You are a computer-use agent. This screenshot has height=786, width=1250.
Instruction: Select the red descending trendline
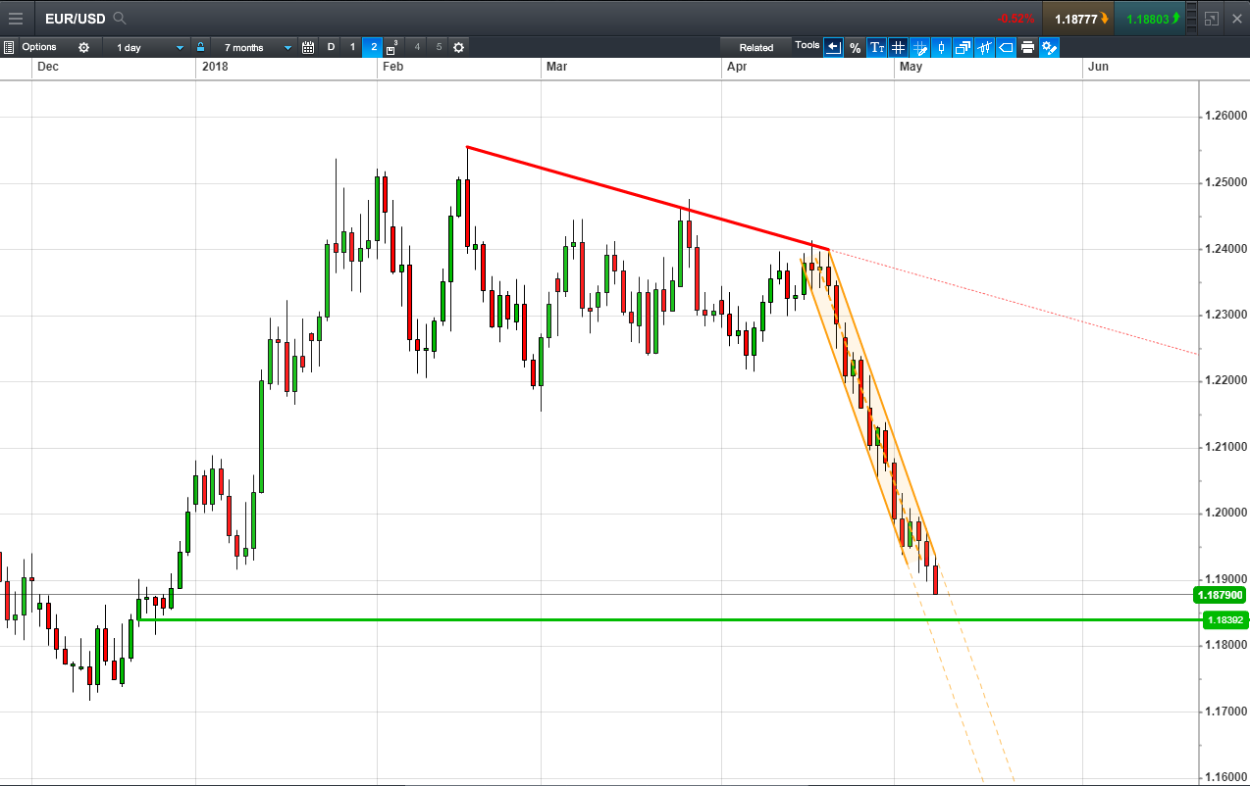(648, 198)
